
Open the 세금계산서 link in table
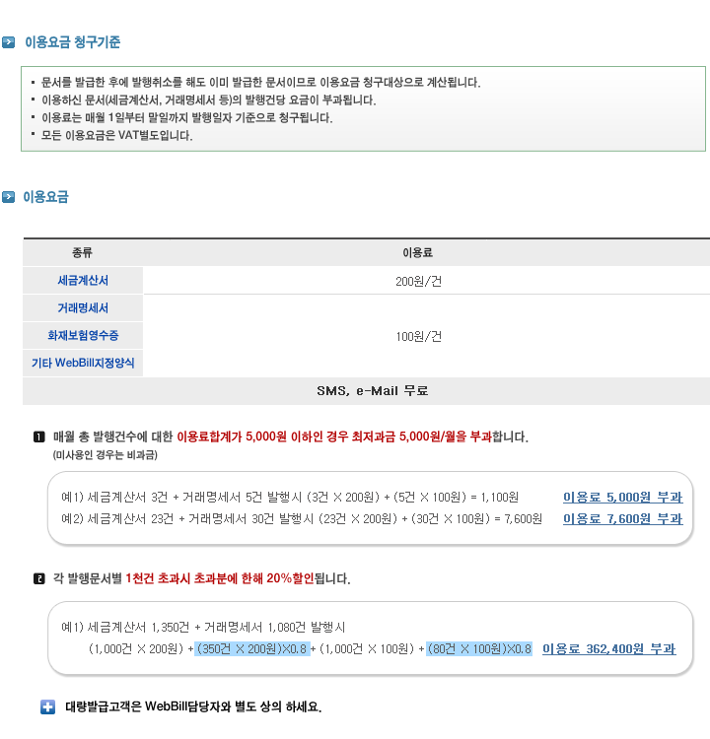(x=83, y=281)
